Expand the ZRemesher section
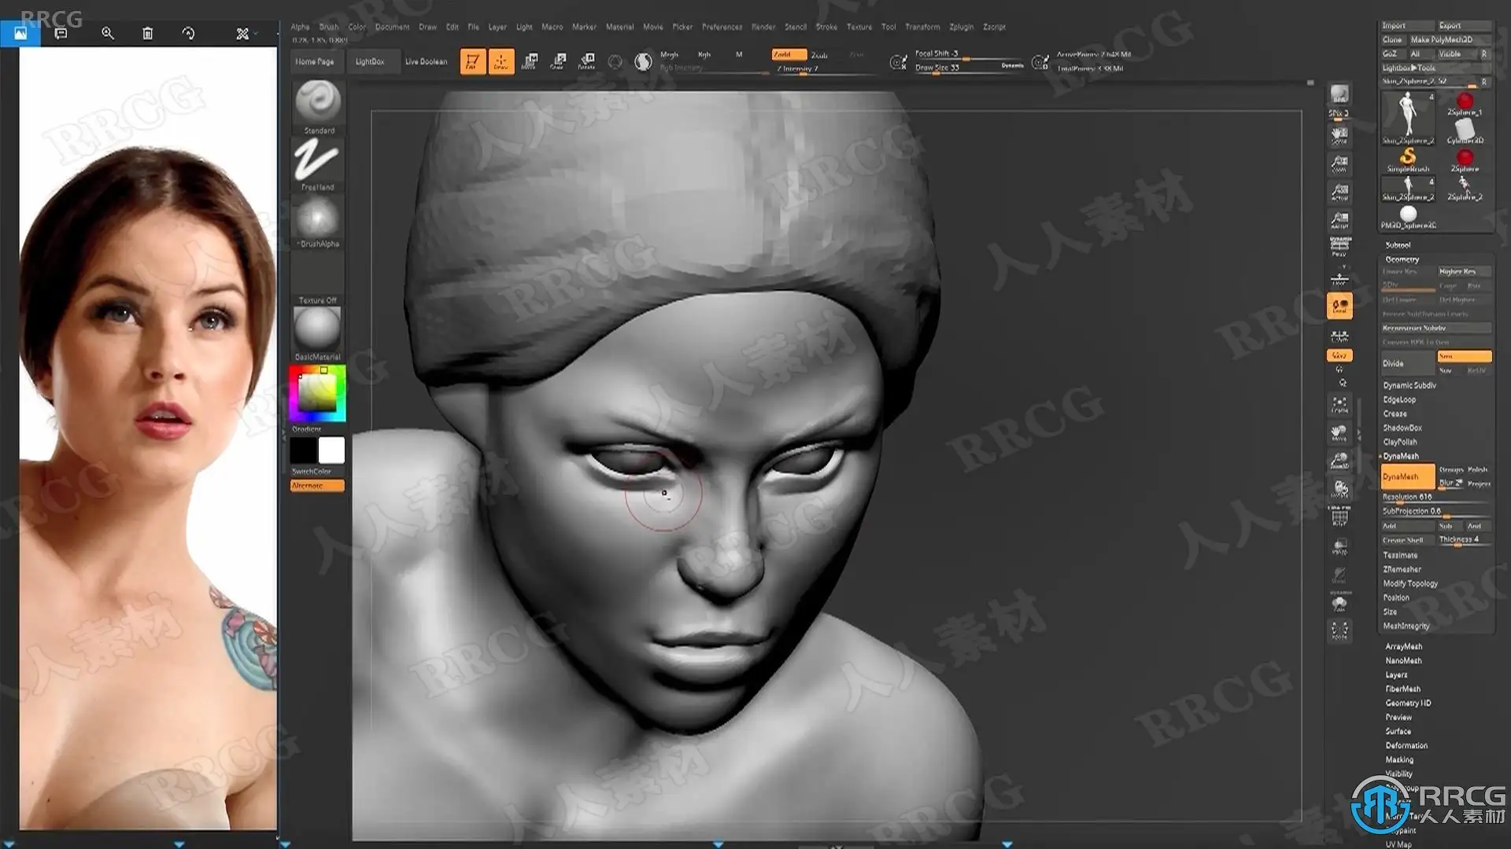Screen dimensions: 1511x849 [x=1402, y=569]
